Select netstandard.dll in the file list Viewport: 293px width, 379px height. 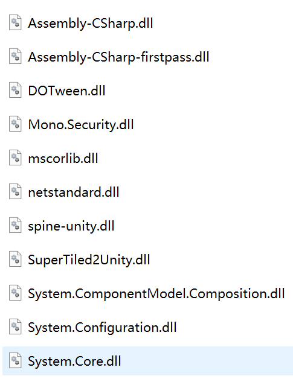tap(74, 193)
